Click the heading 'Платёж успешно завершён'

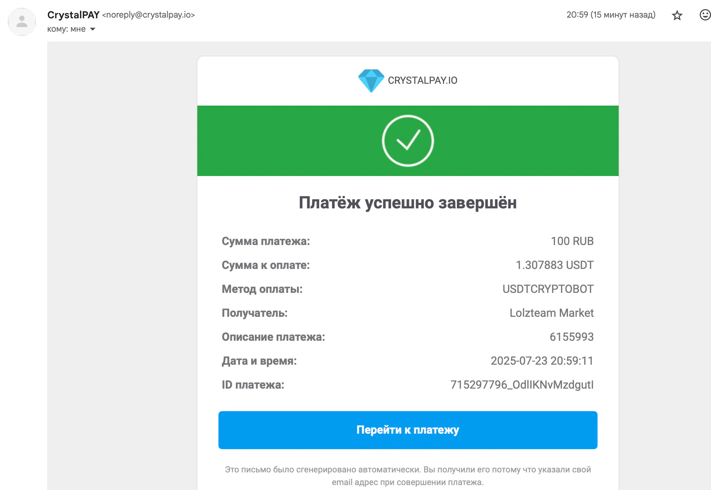pyautogui.click(x=408, y=203)
